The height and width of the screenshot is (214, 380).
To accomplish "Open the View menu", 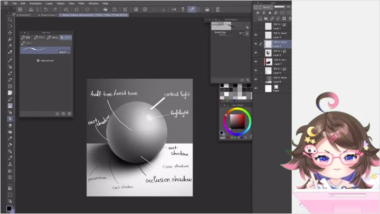I will (x=71, y=3).
